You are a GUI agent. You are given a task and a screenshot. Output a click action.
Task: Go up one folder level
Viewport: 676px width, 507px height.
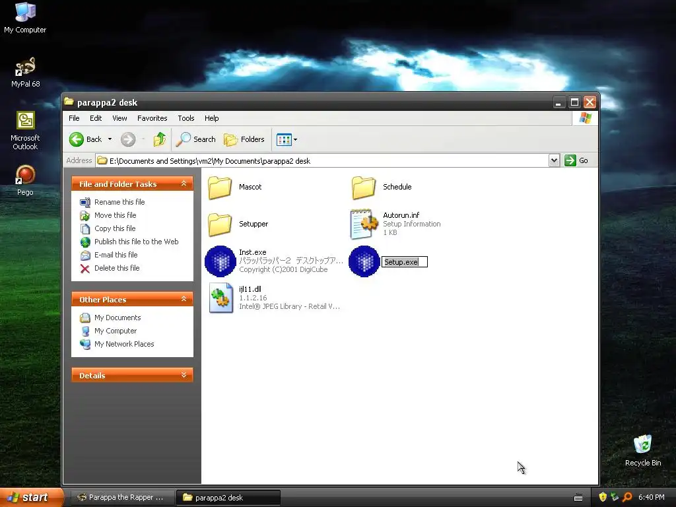pos(160,139)
